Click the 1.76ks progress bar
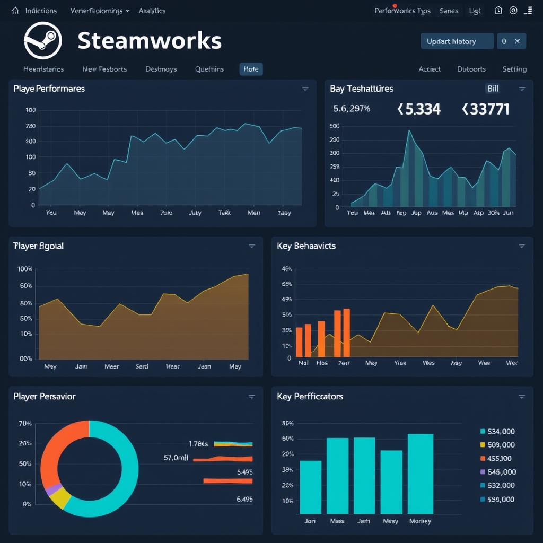 pyautogui.click(x=233, y=444)
